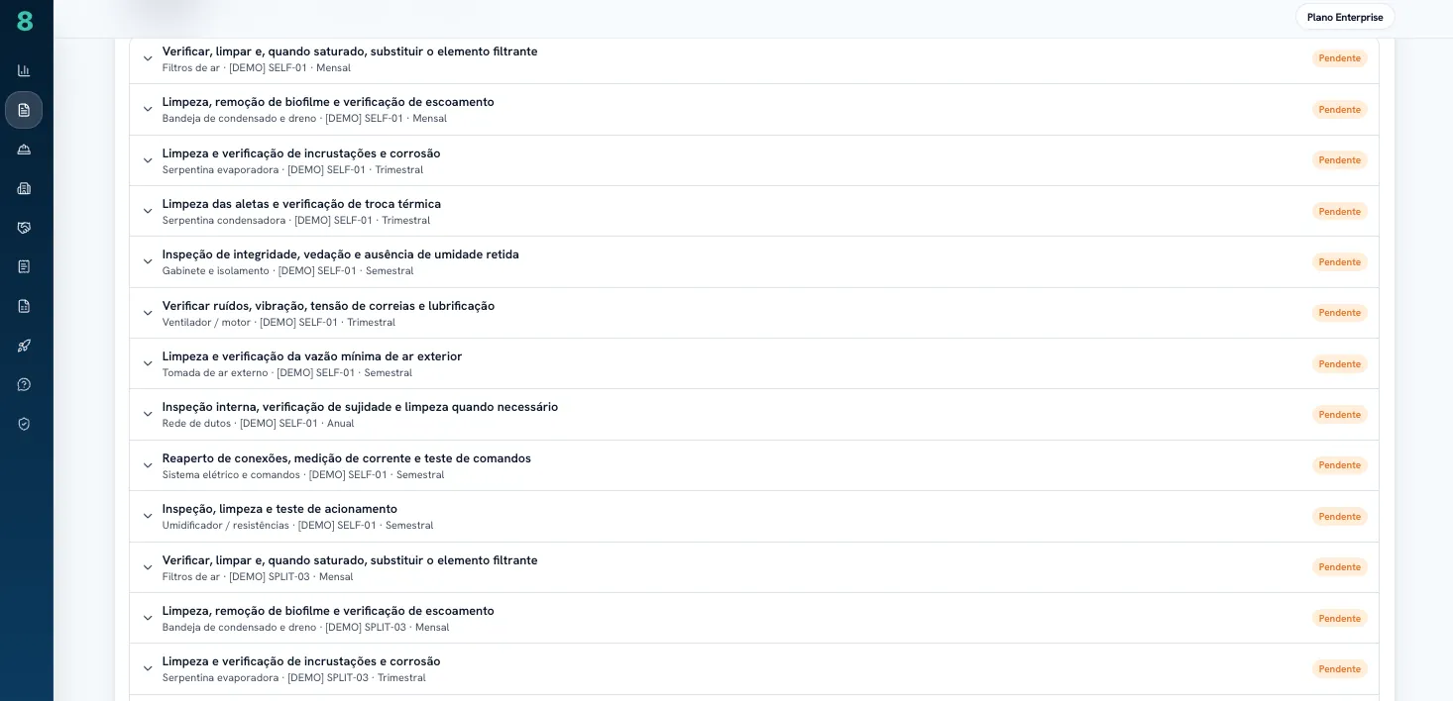The height and width of the screenshot is (701, 1453).
Task: Select the SPLIT-03 Filtros de ar Mensal task
Action: (753, 567)
